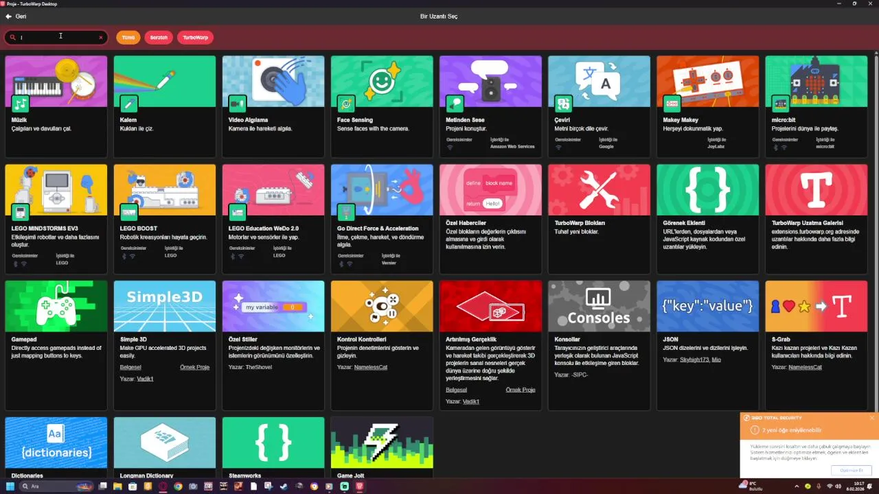Click the taskbar Ara search box
This screenshot has width=879, height=494.
click(x=56, y=486)
